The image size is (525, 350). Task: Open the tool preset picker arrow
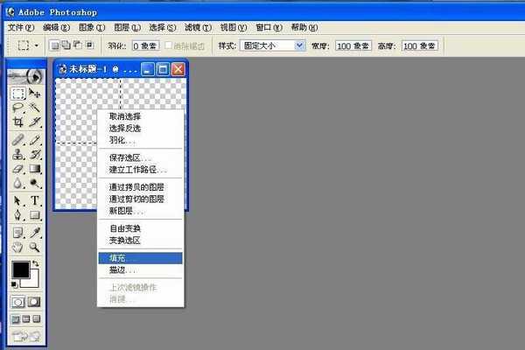tap(37, 45)
